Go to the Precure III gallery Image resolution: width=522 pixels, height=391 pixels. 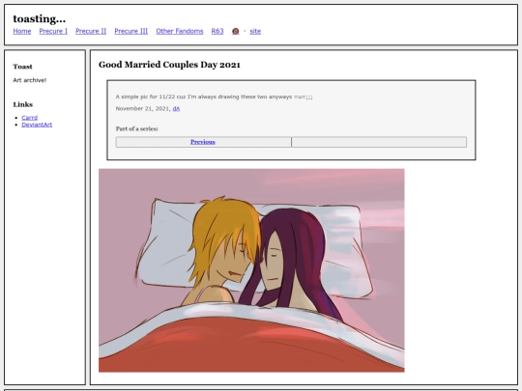(131, 31)
